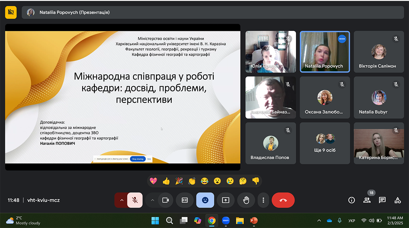The height and width of the screenshot is (228, 409).
Task: Click the Stop sharing button
Action: 138,159
